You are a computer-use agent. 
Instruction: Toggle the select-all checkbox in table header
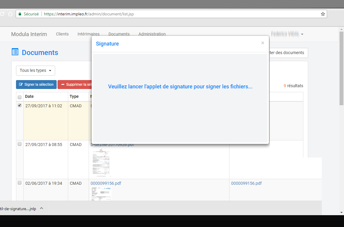click(x=20, y=97)
